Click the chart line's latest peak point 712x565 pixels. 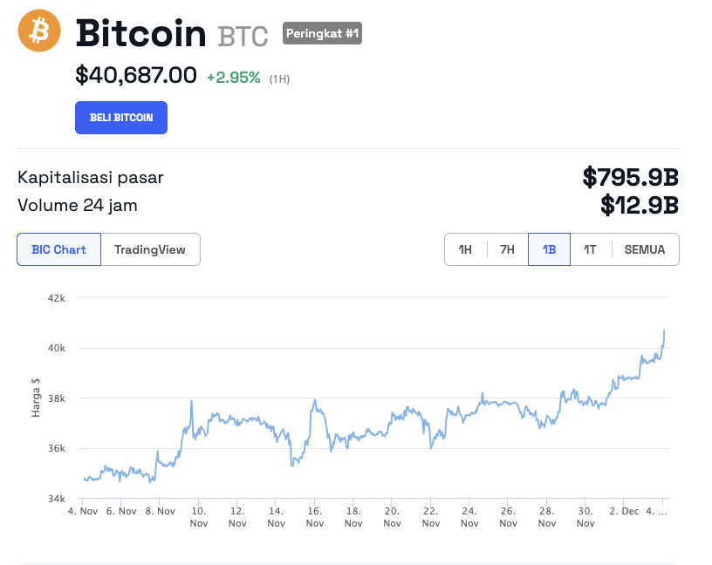pyautogui.click(x=664, y=331)
